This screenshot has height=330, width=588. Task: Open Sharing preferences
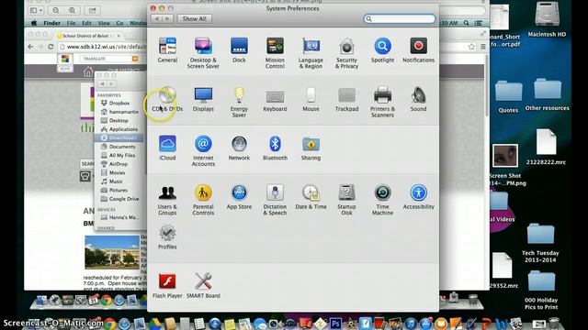[x=311, y=148]
